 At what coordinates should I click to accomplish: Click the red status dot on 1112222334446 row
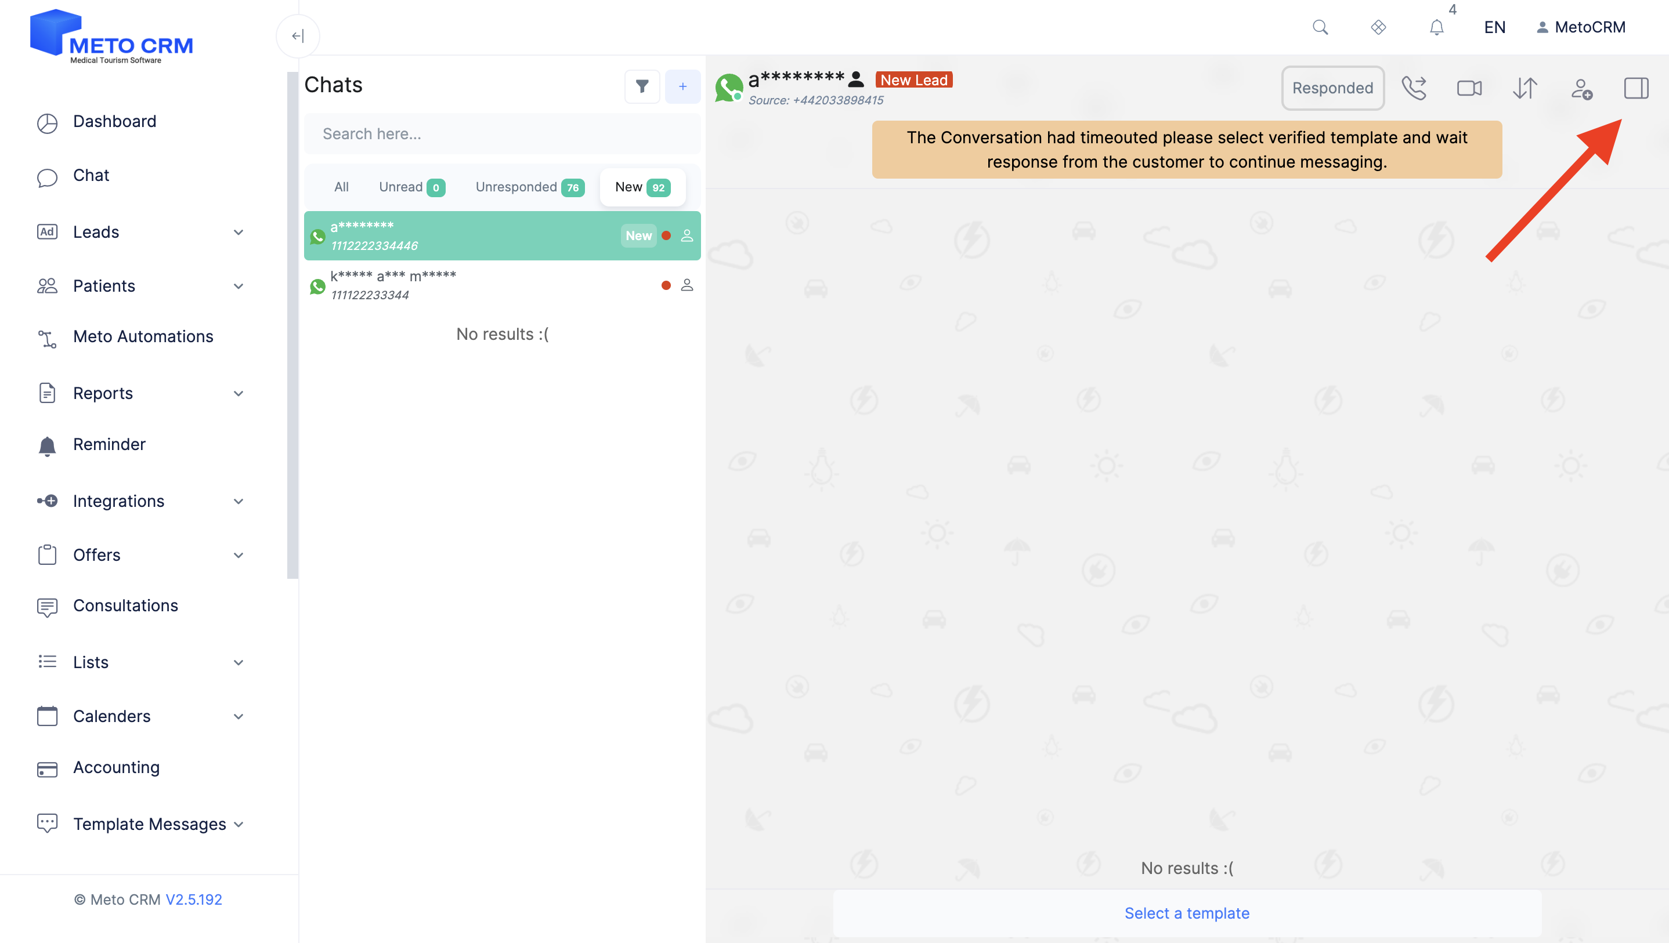tap(666, 235)
